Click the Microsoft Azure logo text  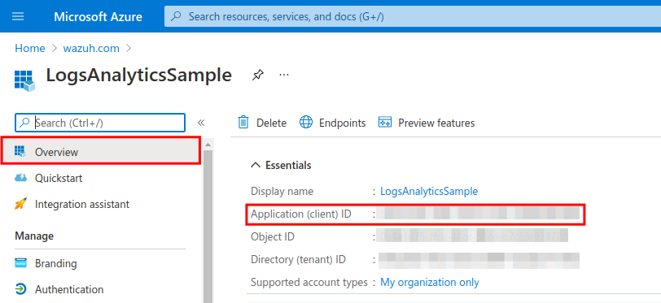[x=98, y=17]
